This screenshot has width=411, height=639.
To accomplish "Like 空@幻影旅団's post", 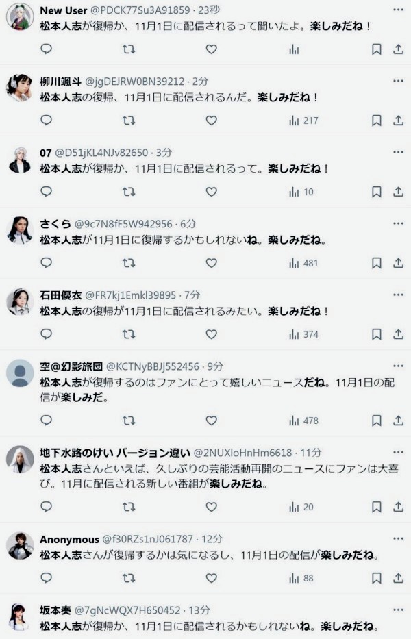I will [x=211, y=421].
